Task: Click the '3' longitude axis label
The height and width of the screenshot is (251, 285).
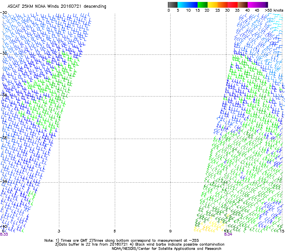Action: tap(59, 231)
